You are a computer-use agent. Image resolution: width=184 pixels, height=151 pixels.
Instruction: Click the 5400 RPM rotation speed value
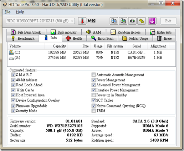[159, 140]
